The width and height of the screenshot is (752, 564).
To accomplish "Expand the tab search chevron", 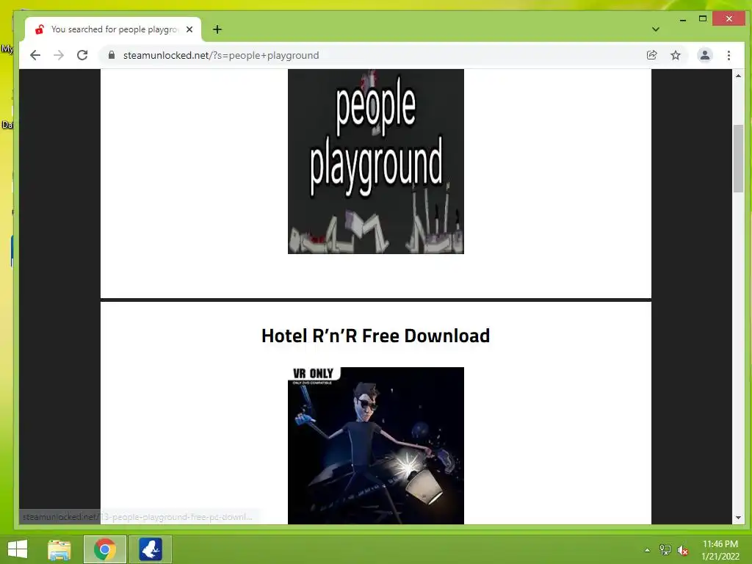I will tap(656, 29).
